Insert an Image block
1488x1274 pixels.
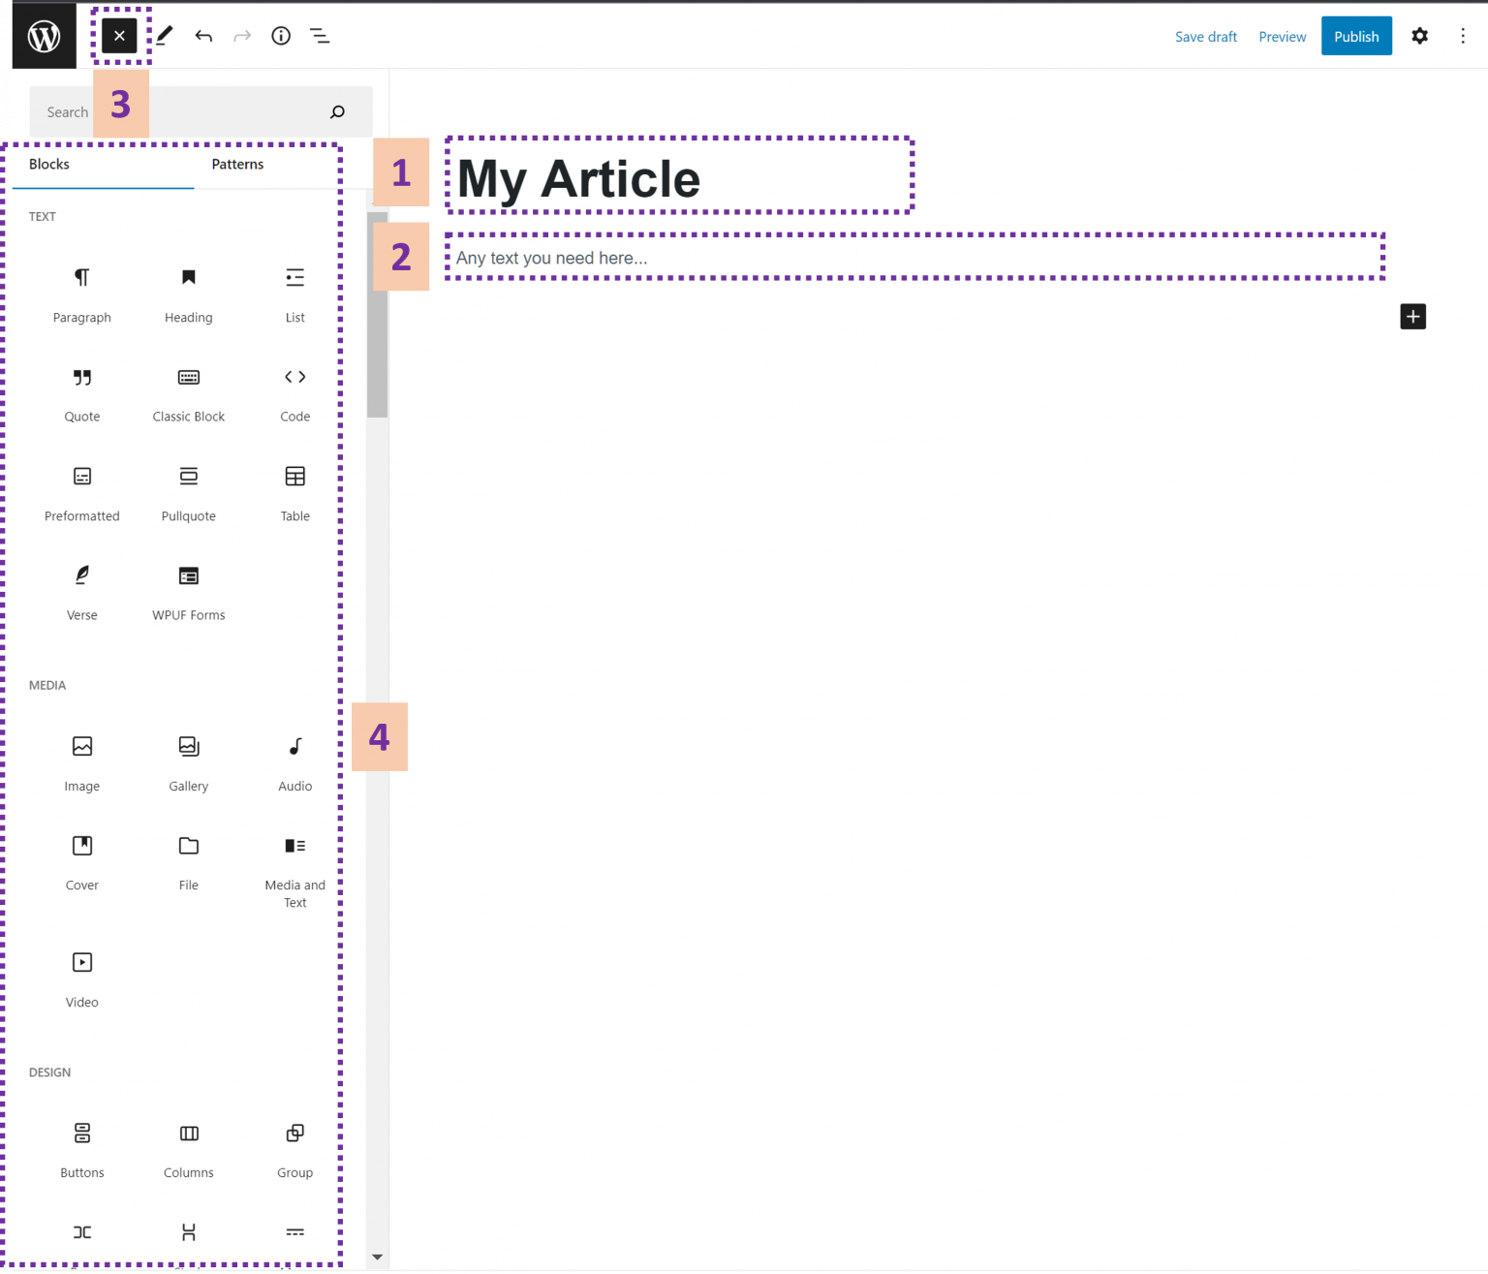[x=82, y=763]
